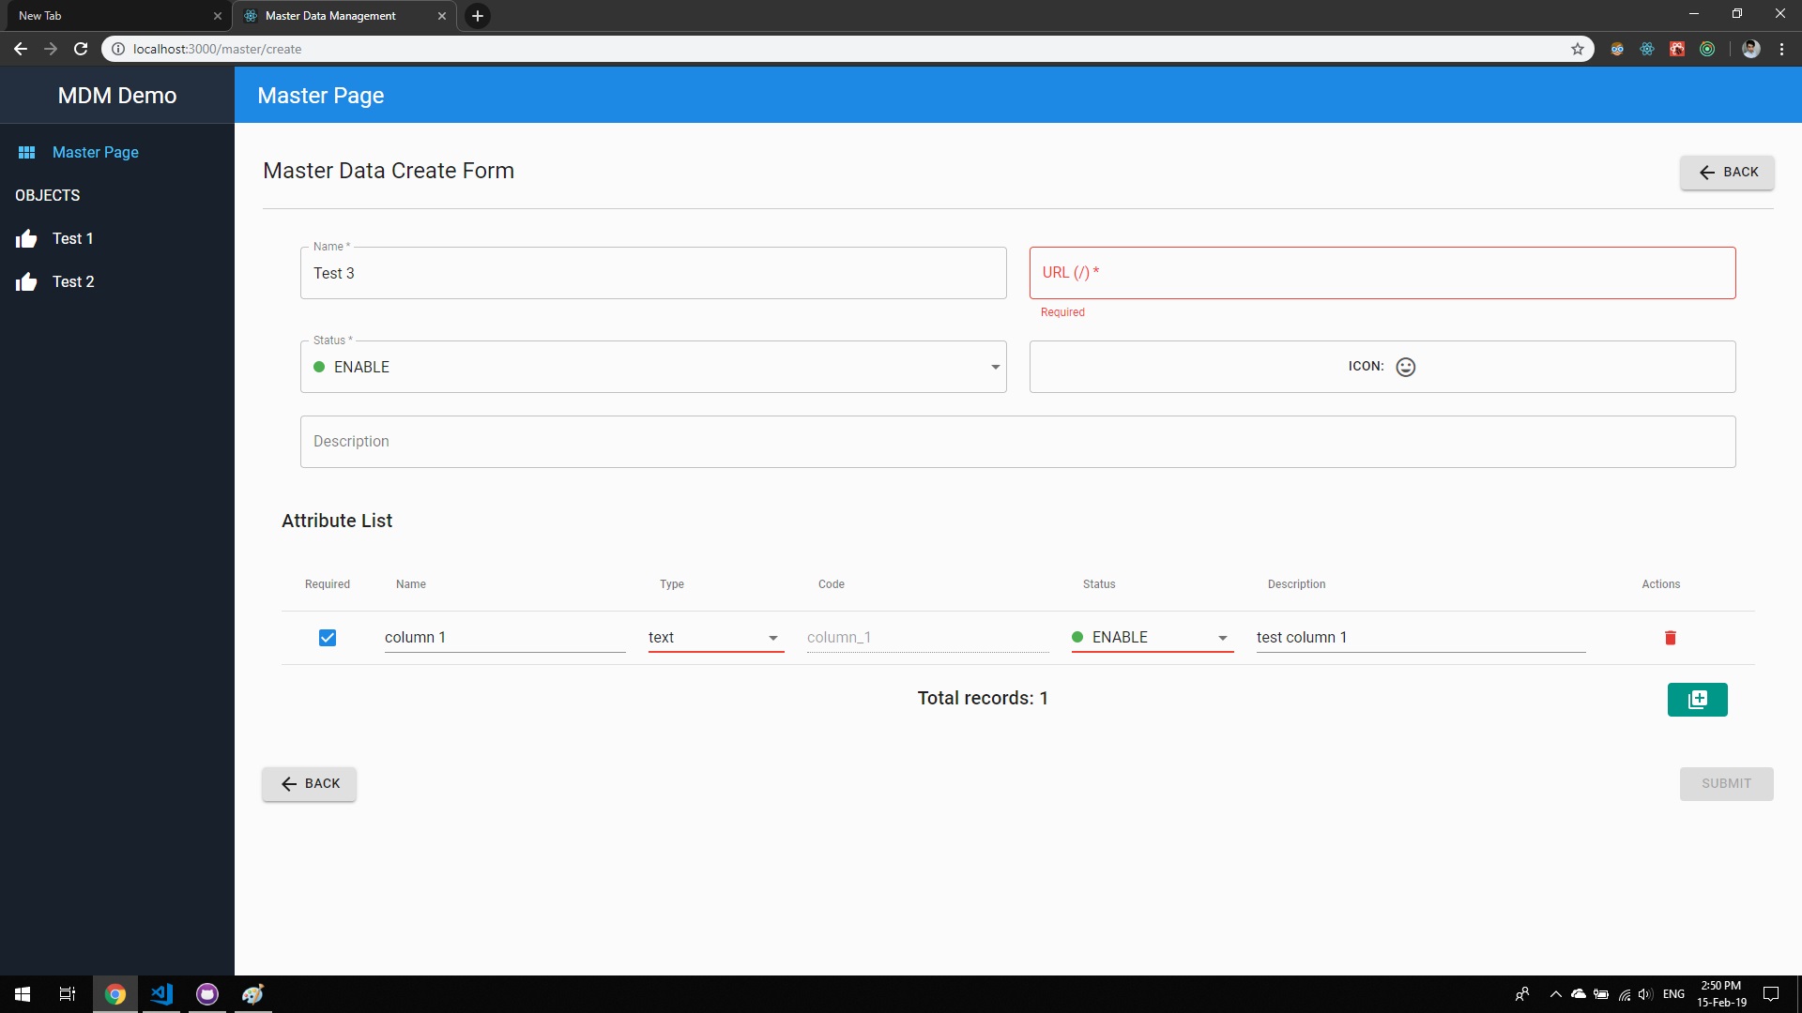The height and width of the screenshot is (1013, 1802).
Task: Click the bottom left BACK button
Action: (309, 784)
